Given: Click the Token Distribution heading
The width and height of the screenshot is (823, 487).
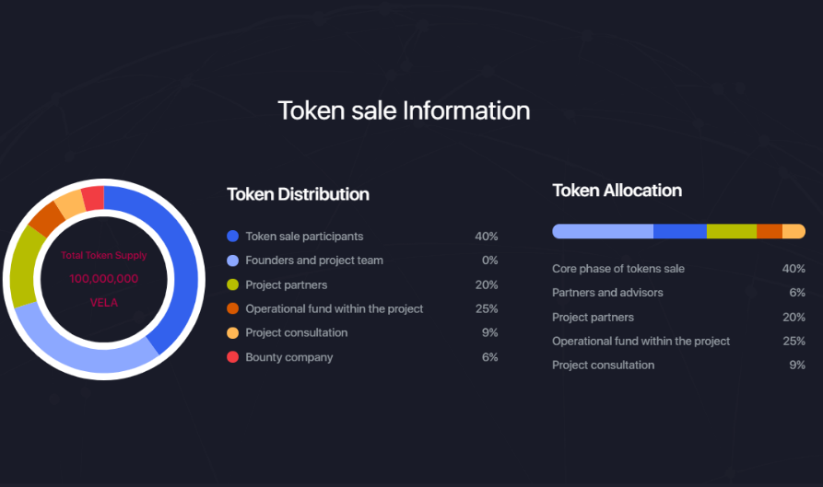Looking at the screenshot, I should click(x=298, y=194).
